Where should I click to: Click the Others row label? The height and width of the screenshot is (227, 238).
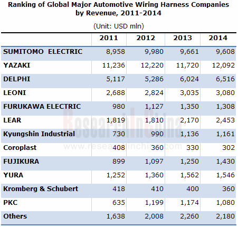(15, 216)
